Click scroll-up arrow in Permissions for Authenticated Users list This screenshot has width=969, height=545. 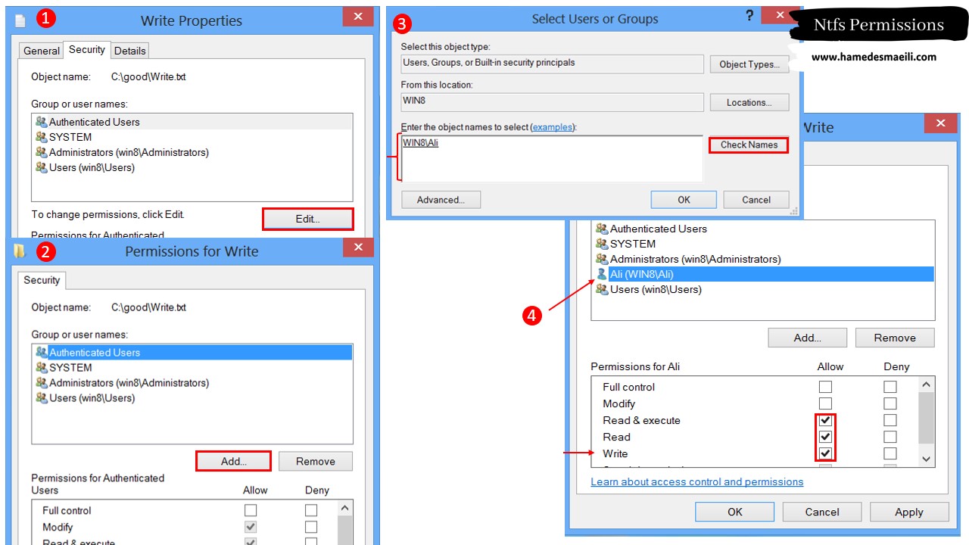(344, 509)
